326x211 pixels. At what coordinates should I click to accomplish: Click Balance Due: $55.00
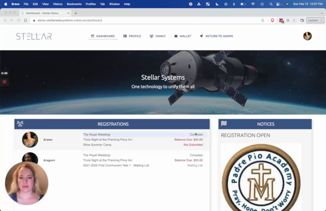tap(189, 160)
